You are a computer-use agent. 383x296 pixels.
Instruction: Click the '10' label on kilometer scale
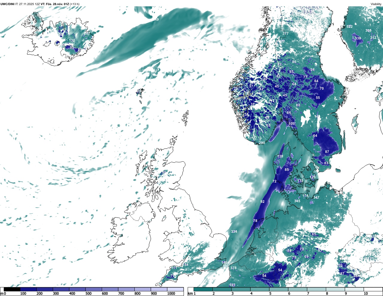366,294
